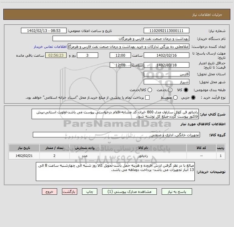Click the announcement date field 1402/02/13 - 08:53

44,31
